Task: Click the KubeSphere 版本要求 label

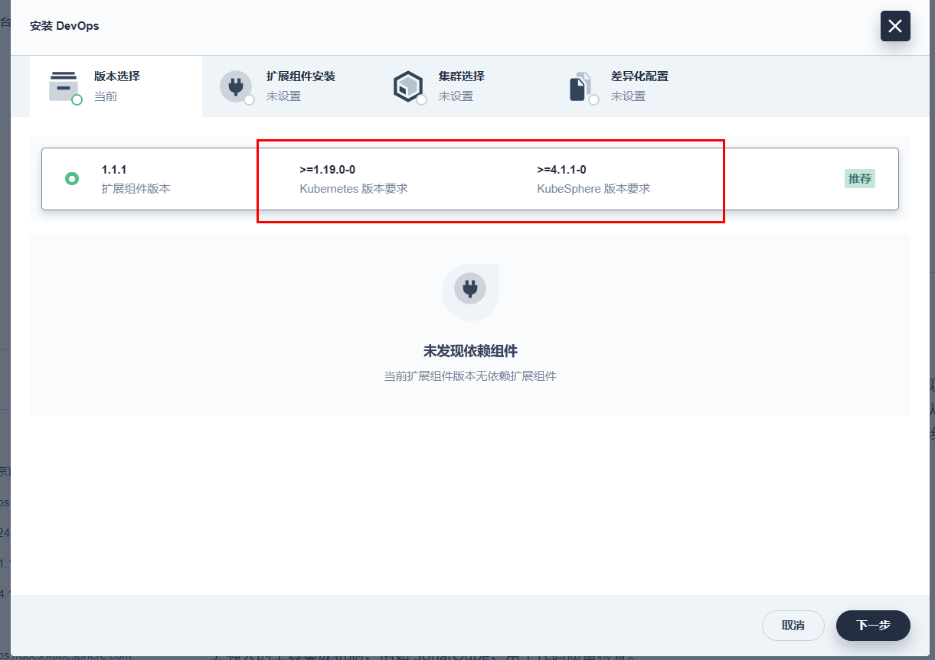Action: pyautogui.click(x=593, y=188)
